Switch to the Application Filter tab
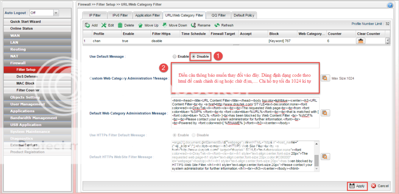Viewport: 399px width, 194px height. [147, 15]
